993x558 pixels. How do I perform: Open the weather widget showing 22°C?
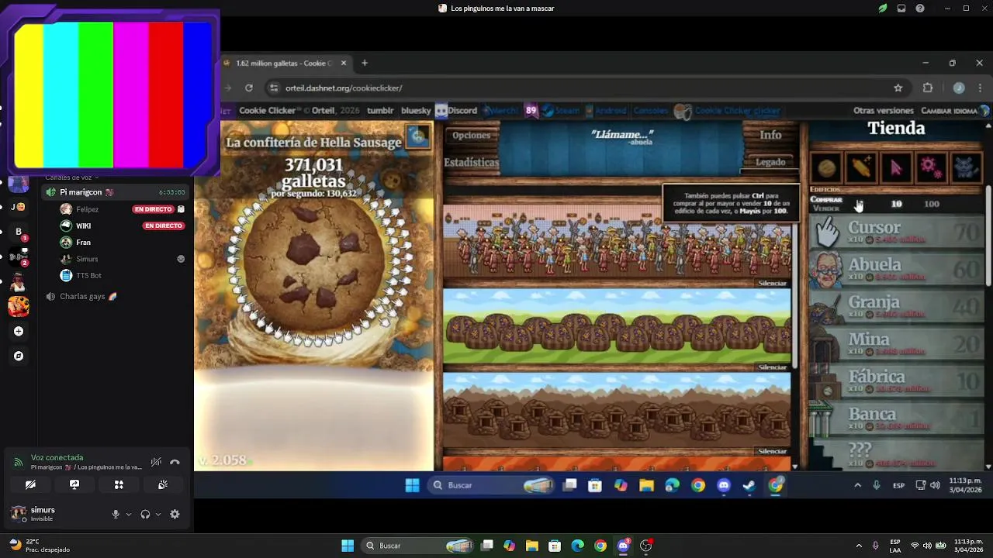[39, 546]
